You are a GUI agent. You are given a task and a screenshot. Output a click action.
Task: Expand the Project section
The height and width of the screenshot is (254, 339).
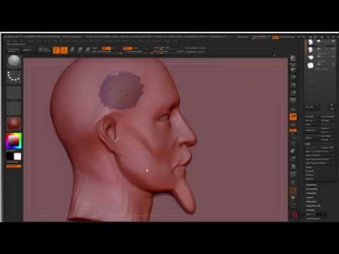click(309, 175)
